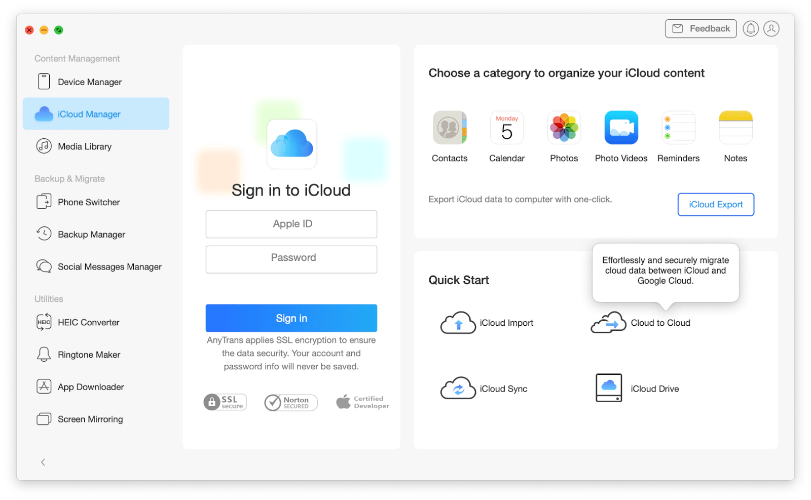Image resolution: width=811 pixels, height=500 pixels.
Task: Click the Social Messages chat bubble icon
Action: click(44, 266)
